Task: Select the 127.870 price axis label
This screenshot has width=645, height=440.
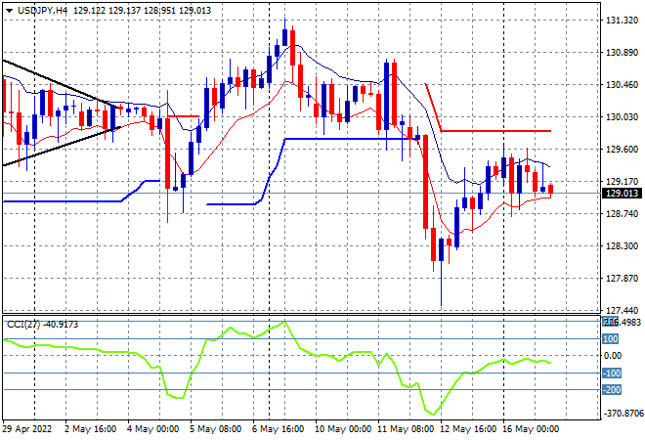Action: [623, 279]
